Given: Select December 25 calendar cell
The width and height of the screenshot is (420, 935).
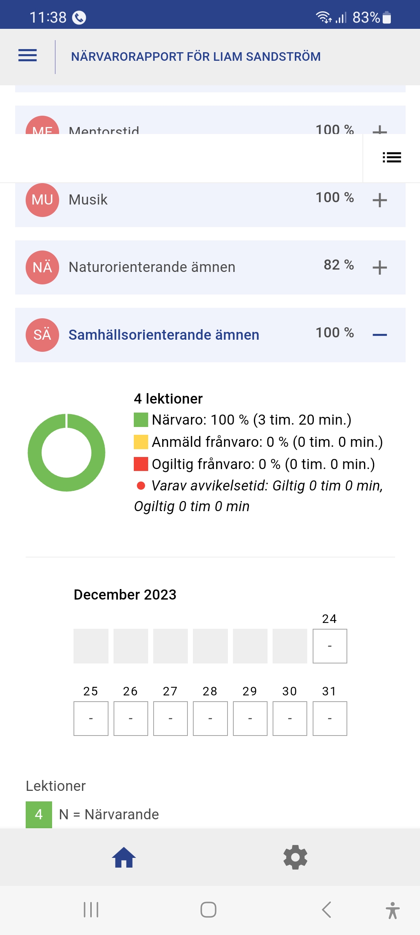Looking at the screenshot, I should [91, 718].
